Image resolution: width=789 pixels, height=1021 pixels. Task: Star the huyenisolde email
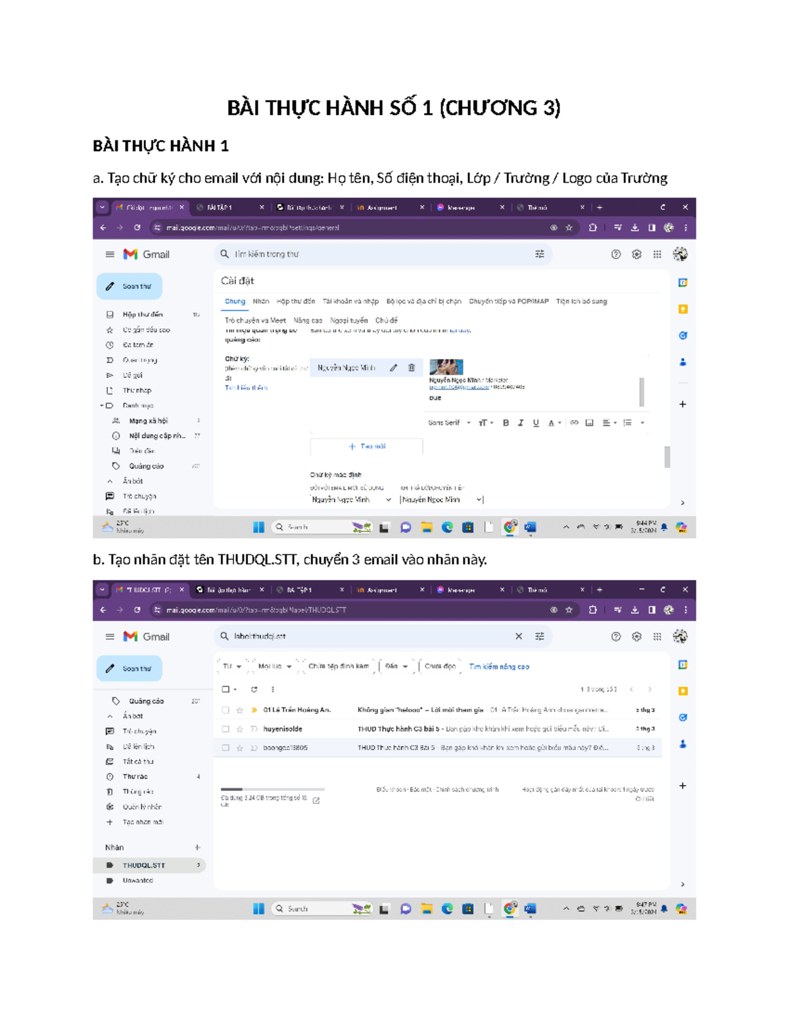tap(240, 729)
